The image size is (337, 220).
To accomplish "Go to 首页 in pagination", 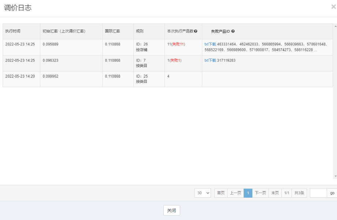I will [221, 193].
